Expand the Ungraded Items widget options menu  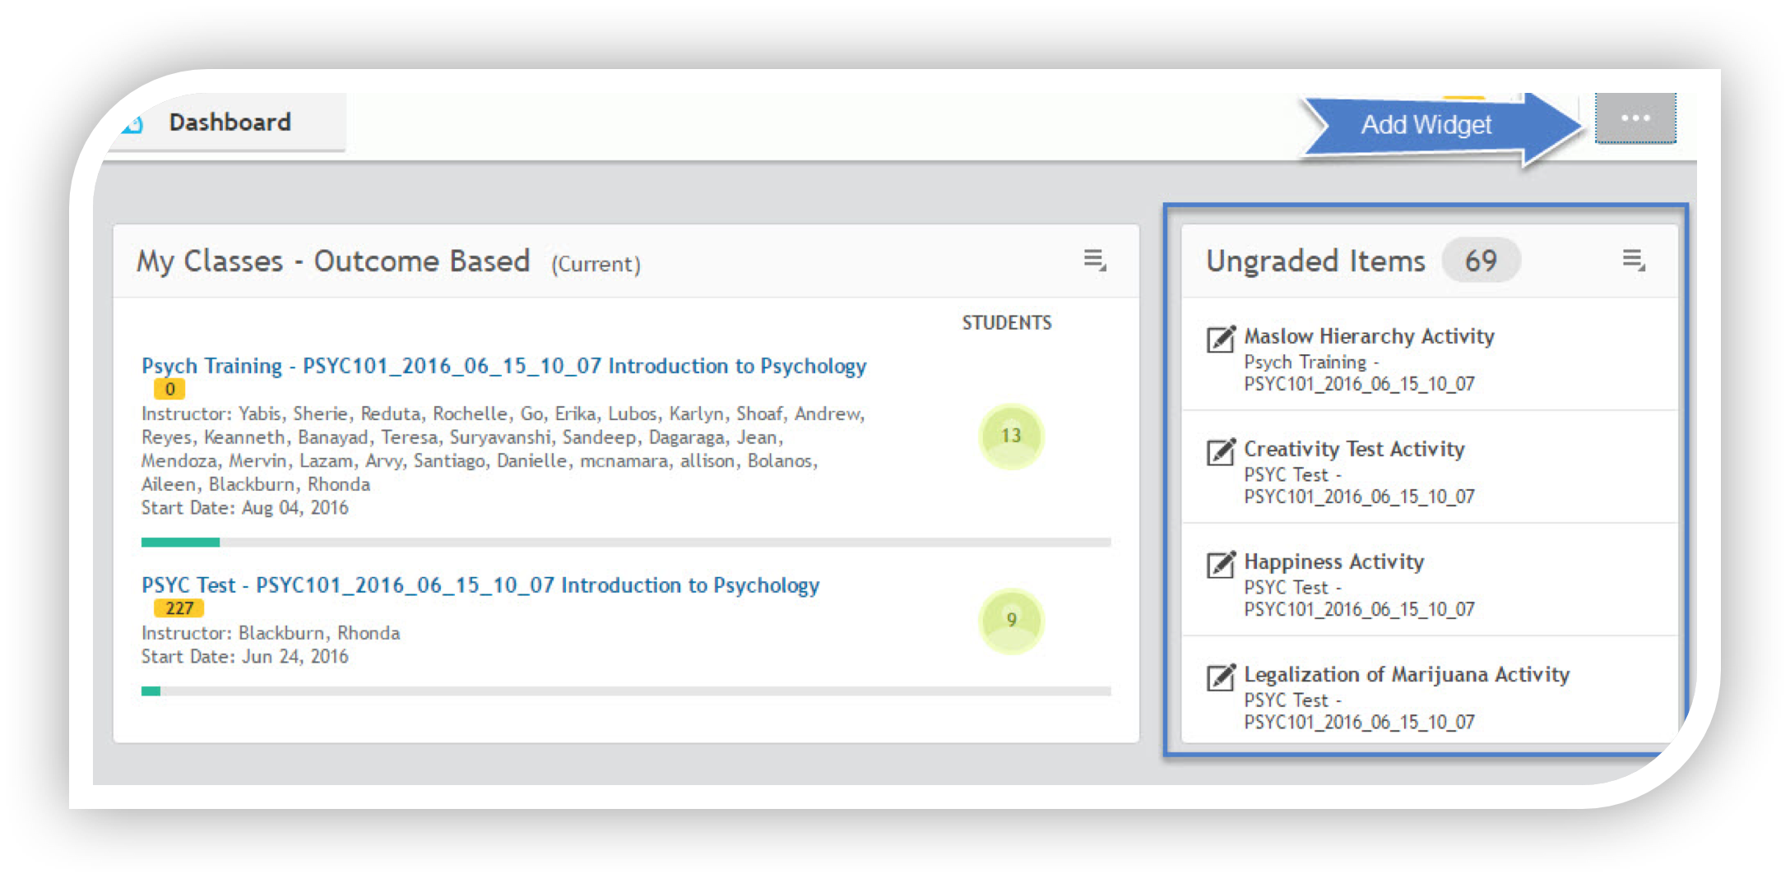[x=1633, y=261]
